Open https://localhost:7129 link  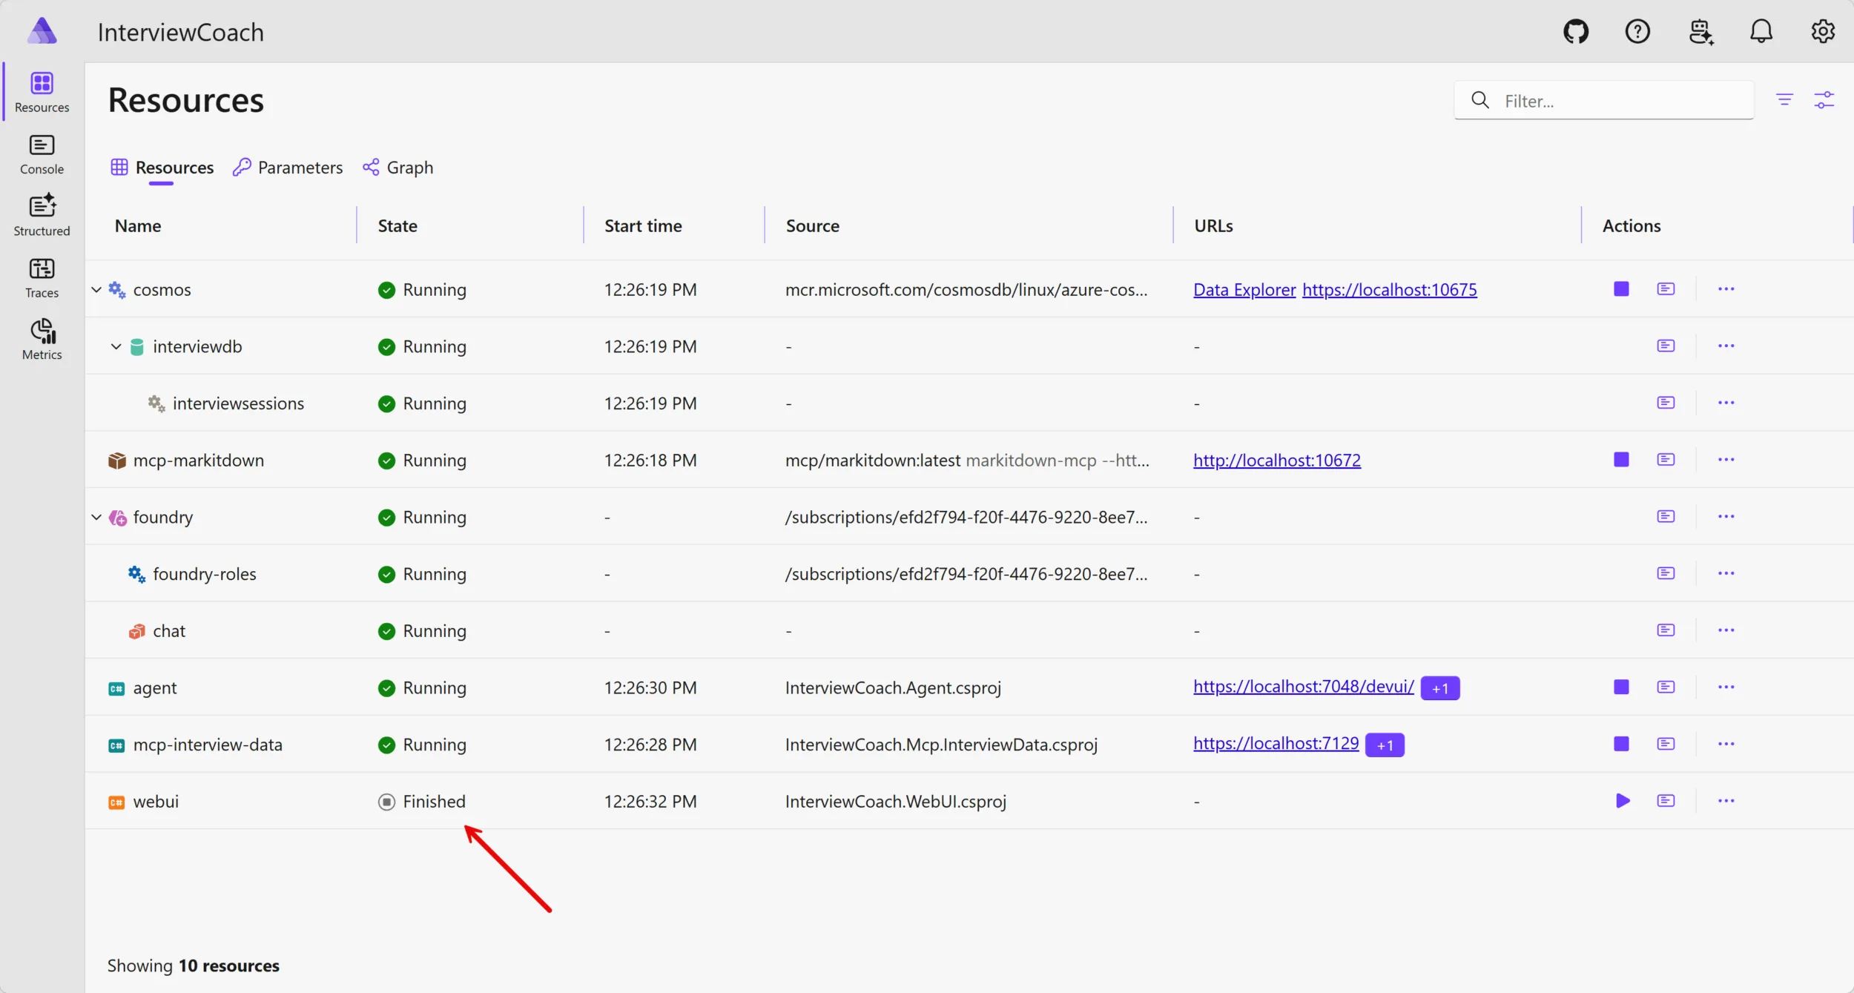[x=1276, y=743]
